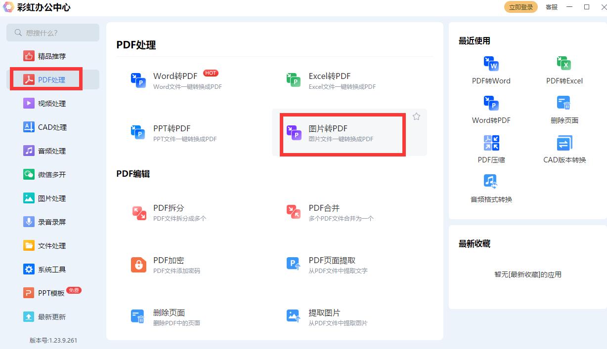Launch 删除页面 page deletion tool
This screenshot has width=607, height=349.
[x=564, y=110]
